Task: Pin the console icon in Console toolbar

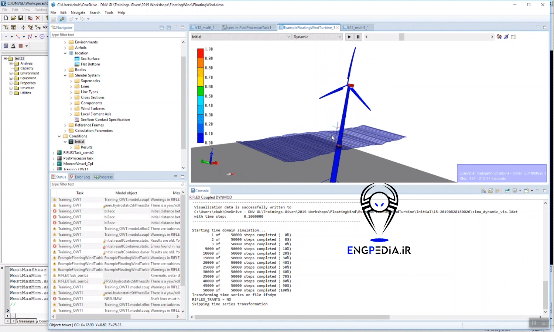Action: coord(507,191)
